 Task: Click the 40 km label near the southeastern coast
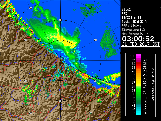pos(95,81)
